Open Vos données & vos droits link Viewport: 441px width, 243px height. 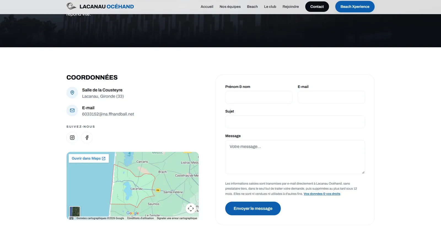point(322,194)
